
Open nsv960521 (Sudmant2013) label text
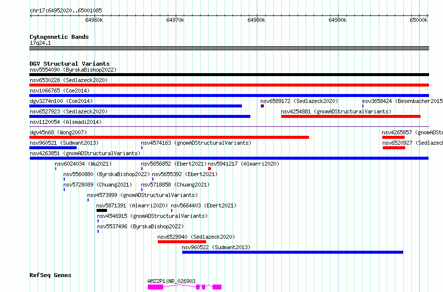[64, 143]
